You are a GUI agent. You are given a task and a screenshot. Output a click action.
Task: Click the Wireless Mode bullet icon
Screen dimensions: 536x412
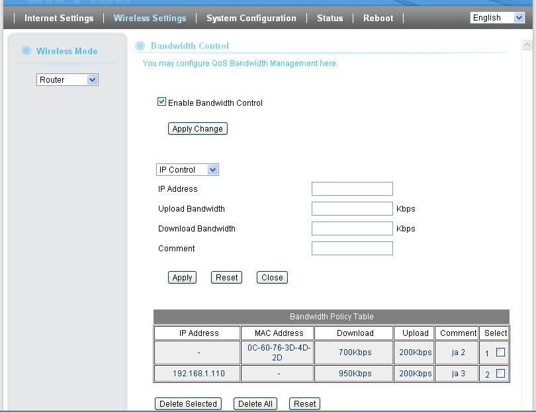point(26,51)
